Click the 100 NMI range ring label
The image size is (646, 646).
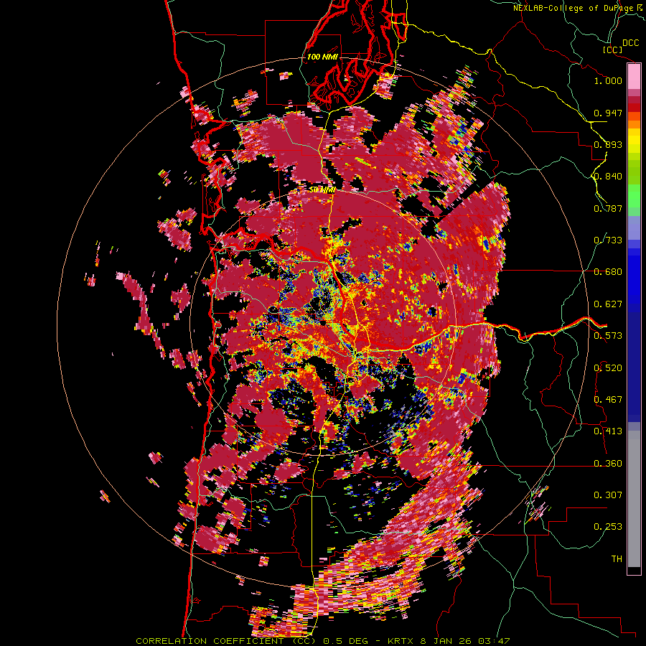point(322,57)
